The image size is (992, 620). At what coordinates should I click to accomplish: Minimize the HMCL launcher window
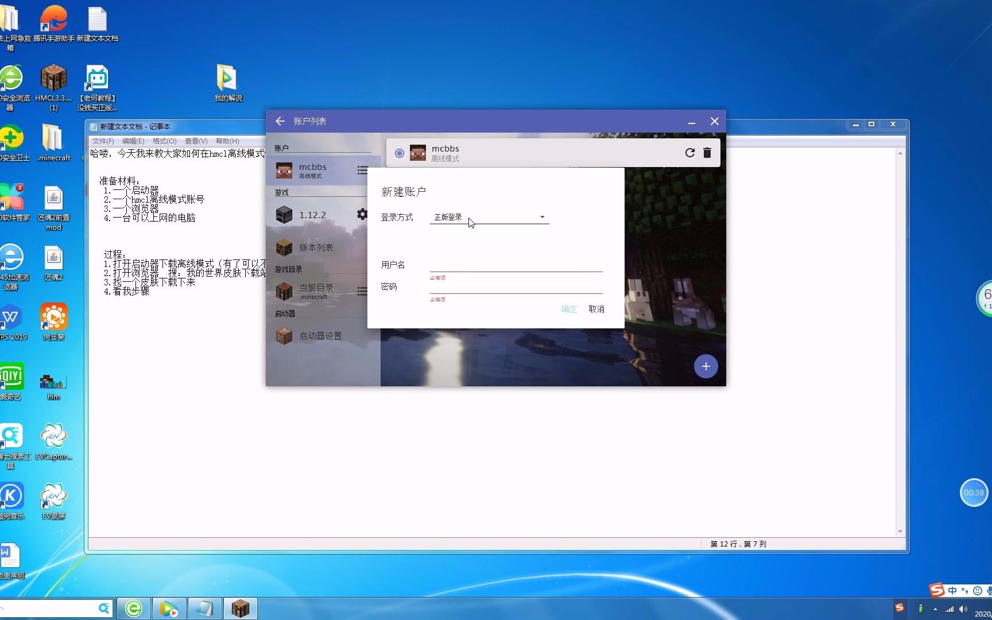pos(692,122)
